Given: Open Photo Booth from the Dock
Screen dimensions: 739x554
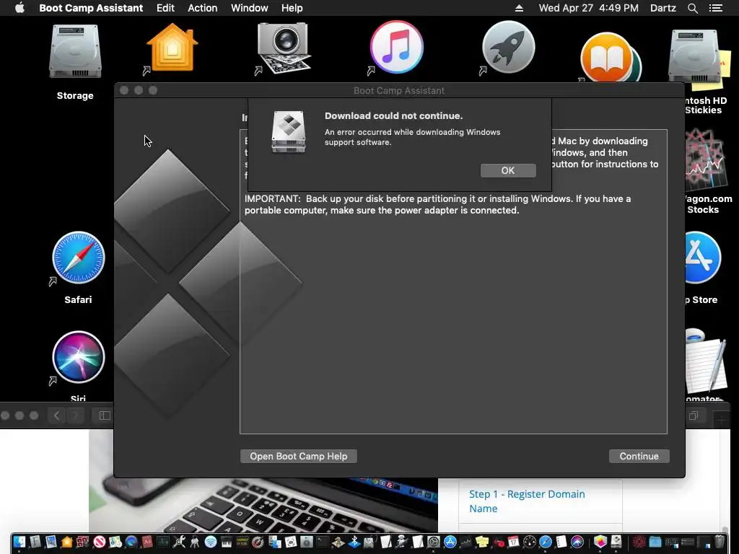Looking at the screenshot, I should point(82,542).
